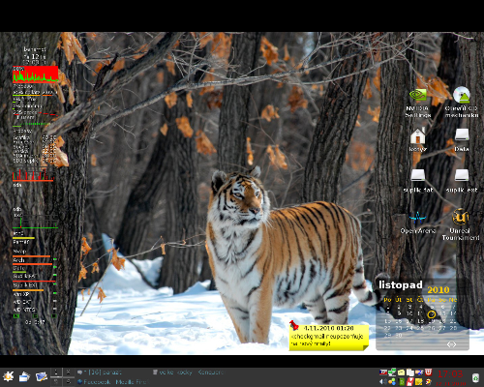Open the suplik_ext drive icon

(462, 181)
